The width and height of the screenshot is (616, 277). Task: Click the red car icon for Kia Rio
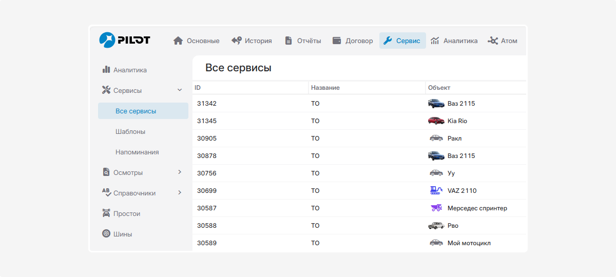pyautogui.click(x=436, y=121)
